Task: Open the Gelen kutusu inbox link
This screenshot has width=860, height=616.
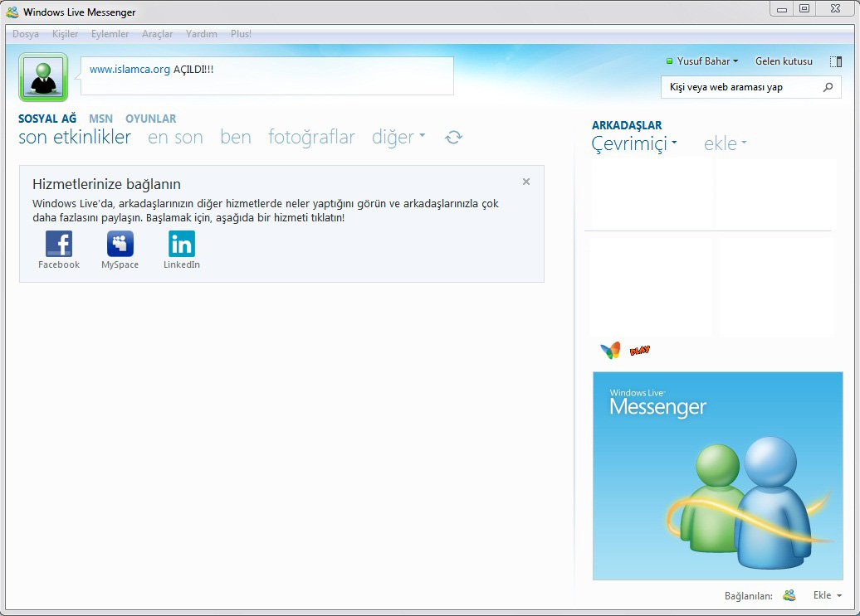Action: pos(784,61)
